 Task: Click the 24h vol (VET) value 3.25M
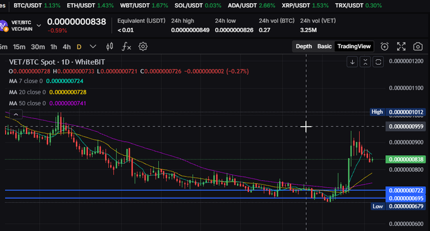[x=308, y=30]
